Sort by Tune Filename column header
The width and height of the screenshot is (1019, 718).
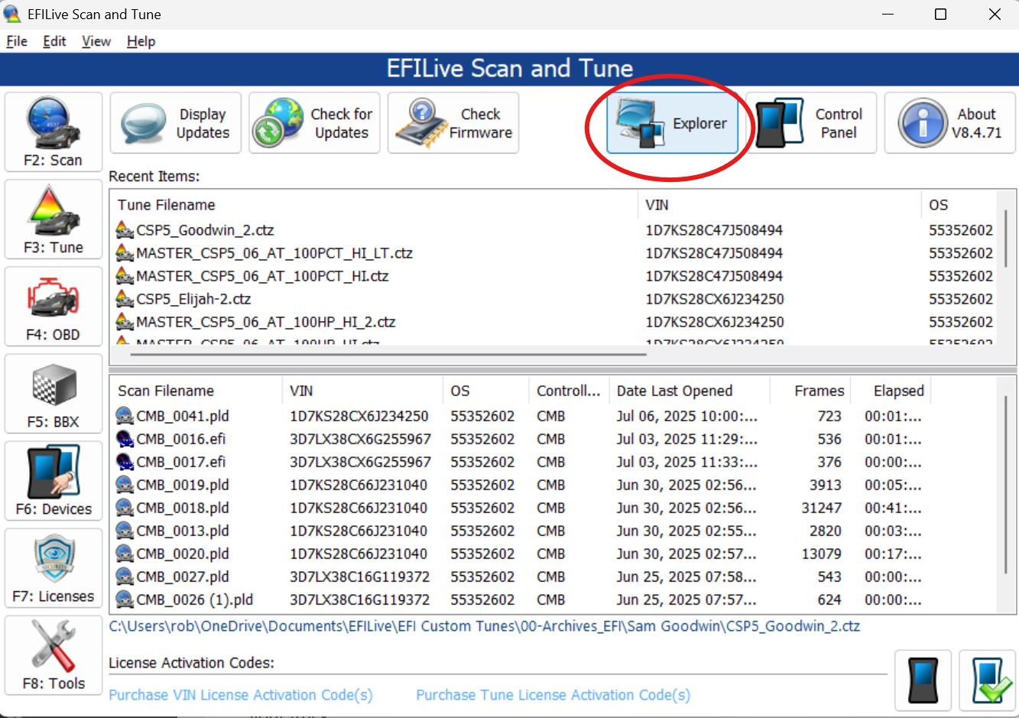(x=375, y=205)
